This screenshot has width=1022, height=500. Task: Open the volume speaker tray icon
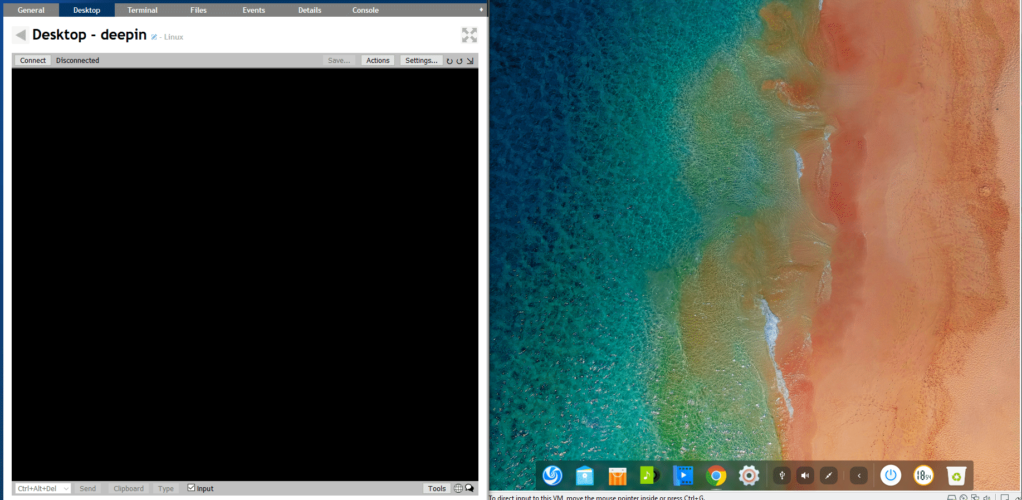pos(805,476)
